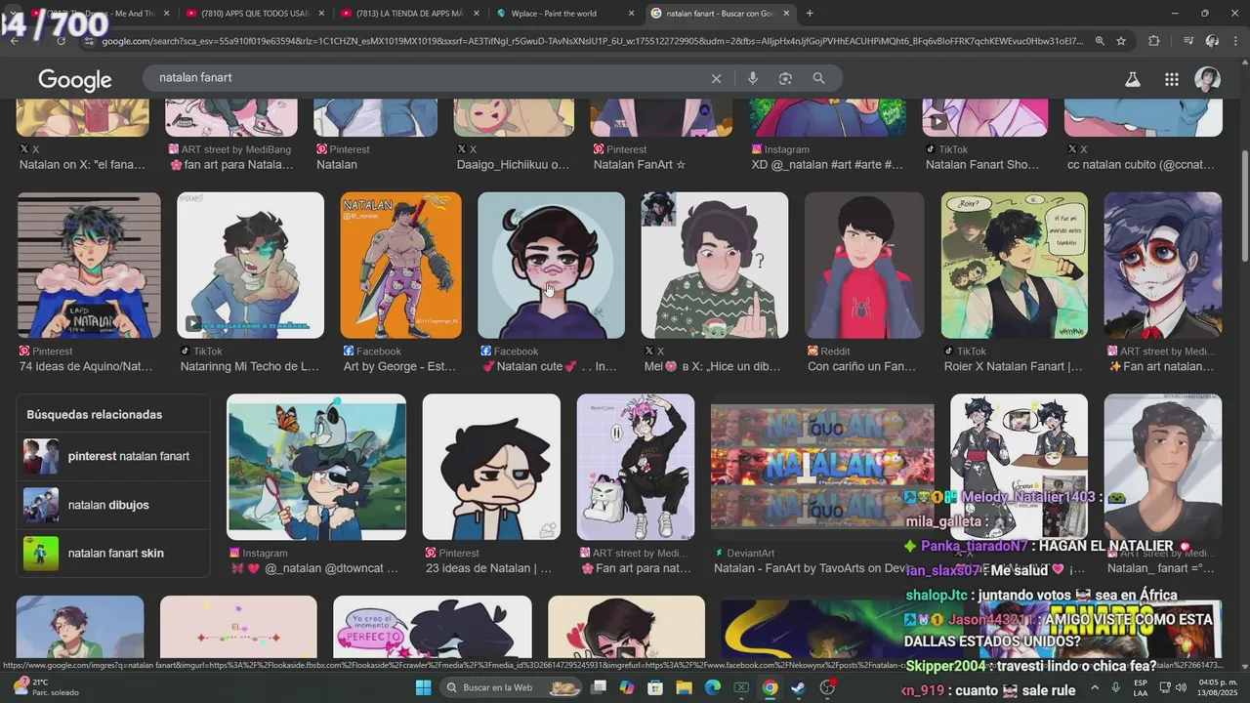Open Natalan cute Facebook result title
The width and height of the screenshot is (1250, 703).
[549, 367]
